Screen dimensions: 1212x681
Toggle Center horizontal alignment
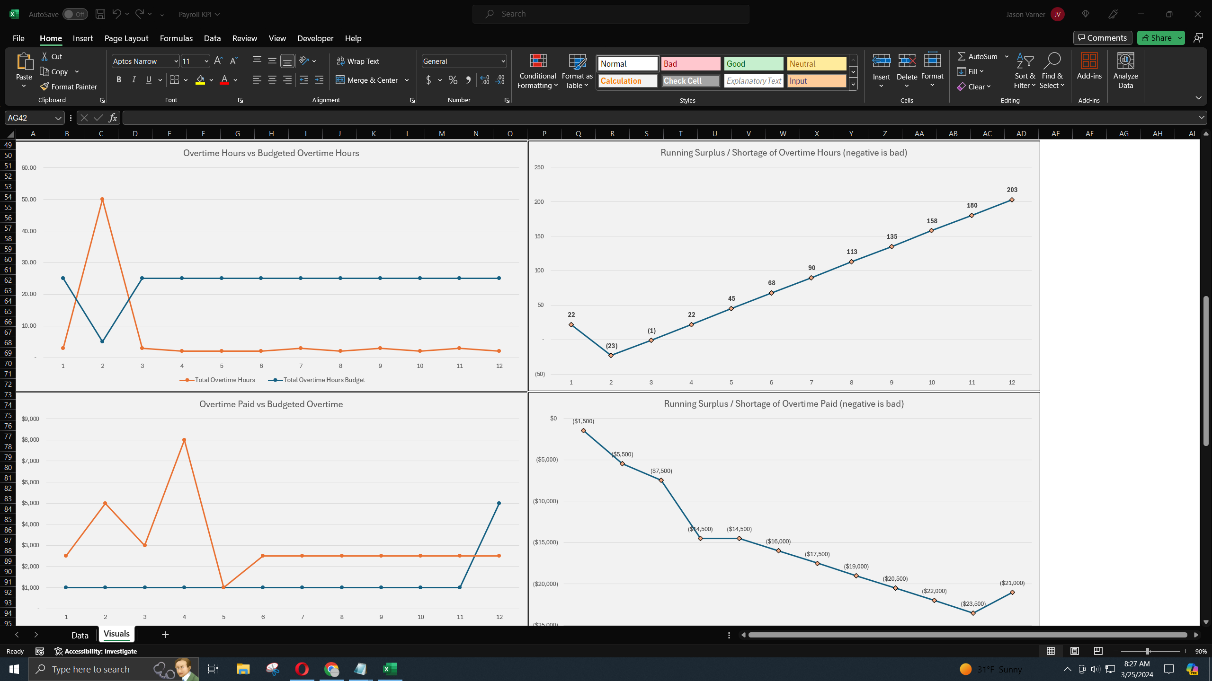click(x=272, y=80)
